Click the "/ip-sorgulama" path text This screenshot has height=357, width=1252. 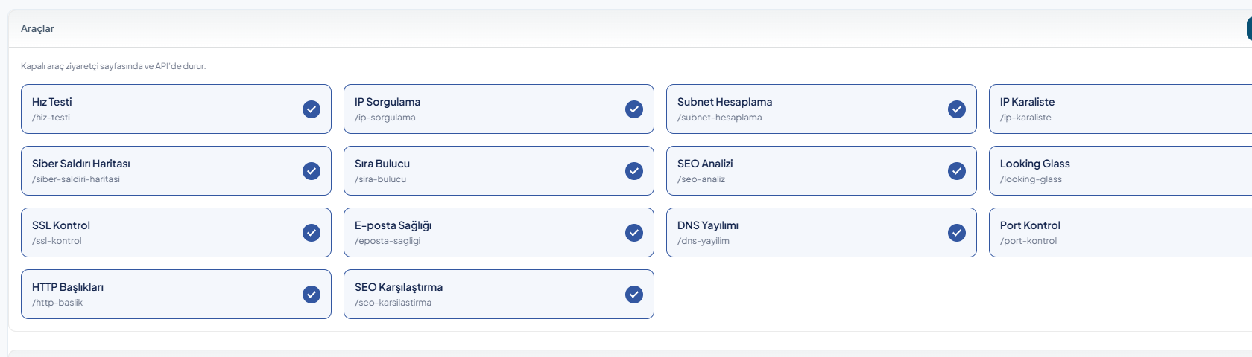point(385,118)
